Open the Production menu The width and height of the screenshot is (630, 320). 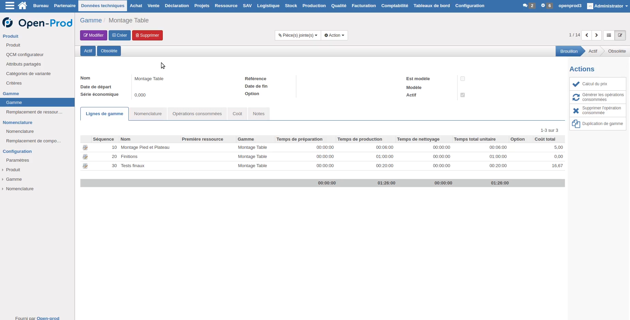click(314, 5)
